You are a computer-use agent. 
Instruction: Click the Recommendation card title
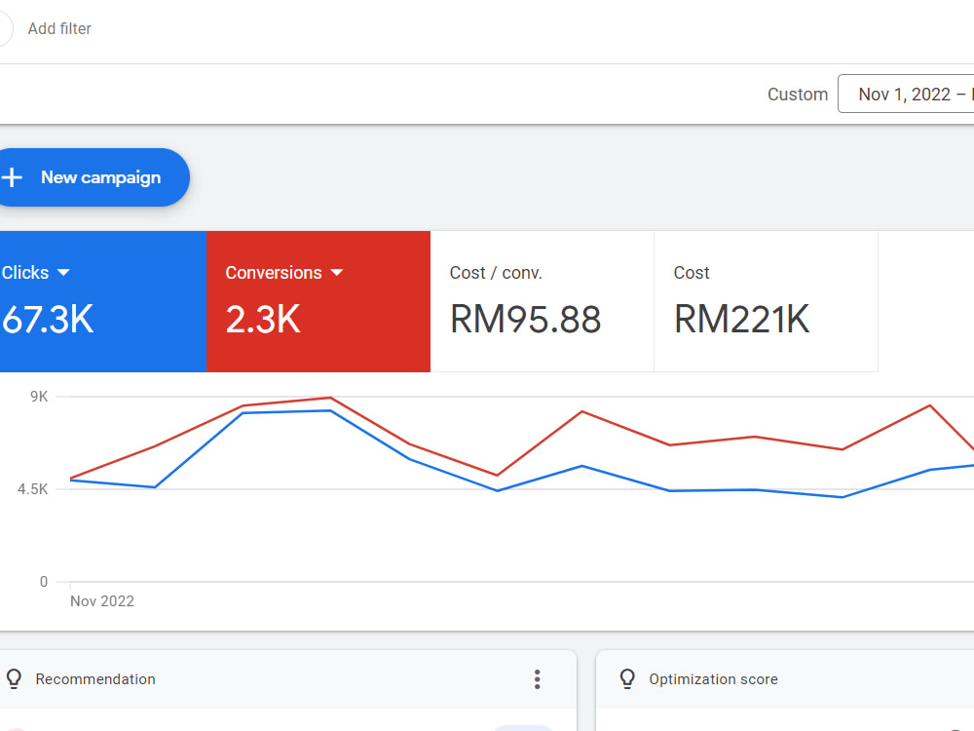(x=95, y=679)
